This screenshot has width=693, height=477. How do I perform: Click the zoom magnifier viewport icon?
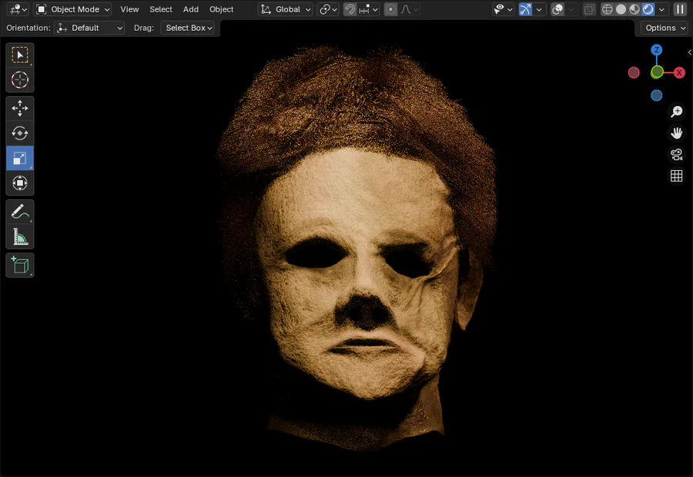[676, 112]
